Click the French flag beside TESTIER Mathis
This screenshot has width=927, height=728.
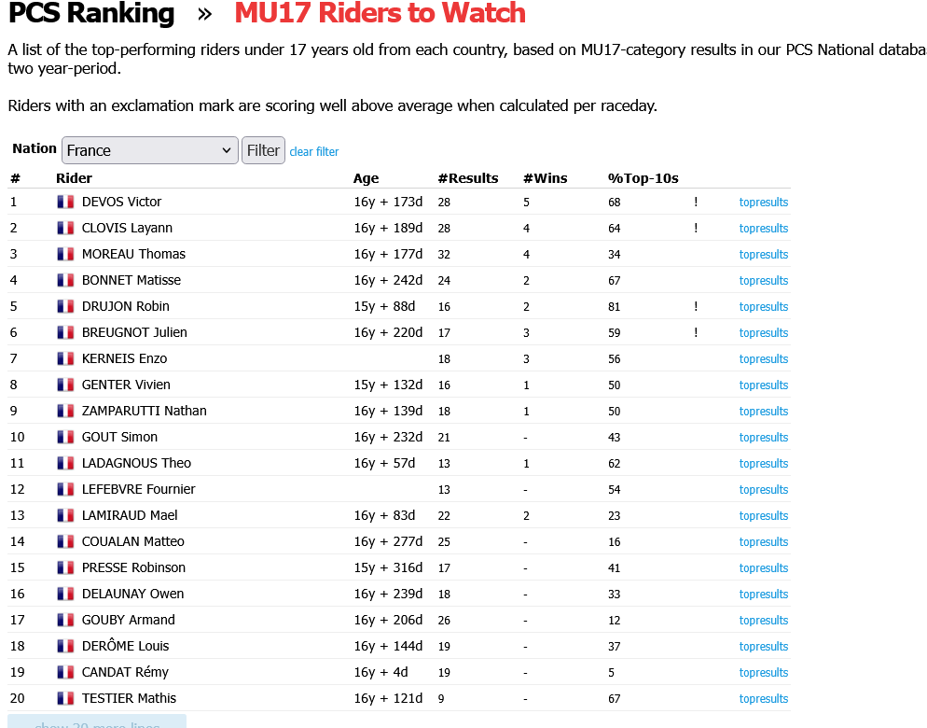pyautogui.click(x=65, y=698)
